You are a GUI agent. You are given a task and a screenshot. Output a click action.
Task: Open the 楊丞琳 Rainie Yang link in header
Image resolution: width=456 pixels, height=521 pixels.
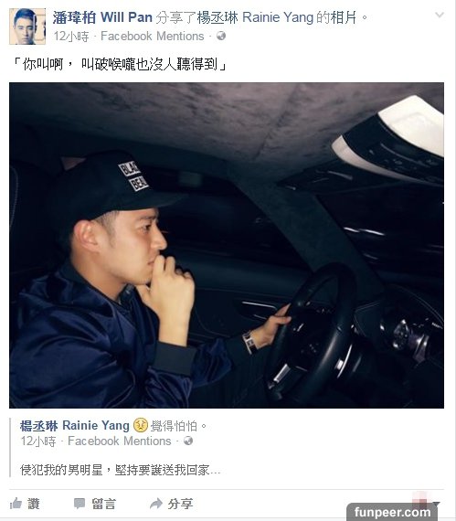coord(255,17)
